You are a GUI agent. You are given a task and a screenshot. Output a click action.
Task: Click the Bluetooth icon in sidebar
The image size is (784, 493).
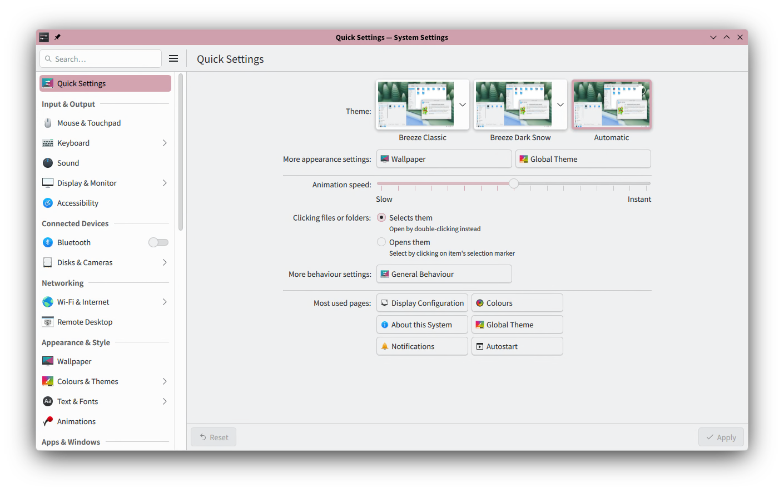pyautogui.click(x=48, y=242)
